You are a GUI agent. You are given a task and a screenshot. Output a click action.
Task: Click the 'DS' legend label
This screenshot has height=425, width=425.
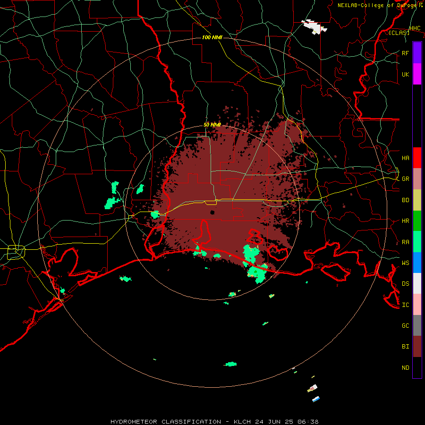click(x=406, y=284)
